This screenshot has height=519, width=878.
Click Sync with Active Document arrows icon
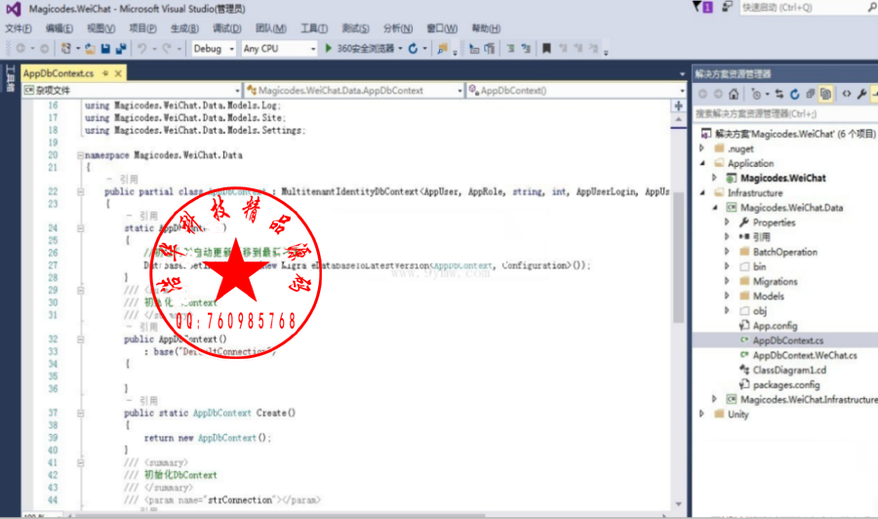(x=779, y=94)
